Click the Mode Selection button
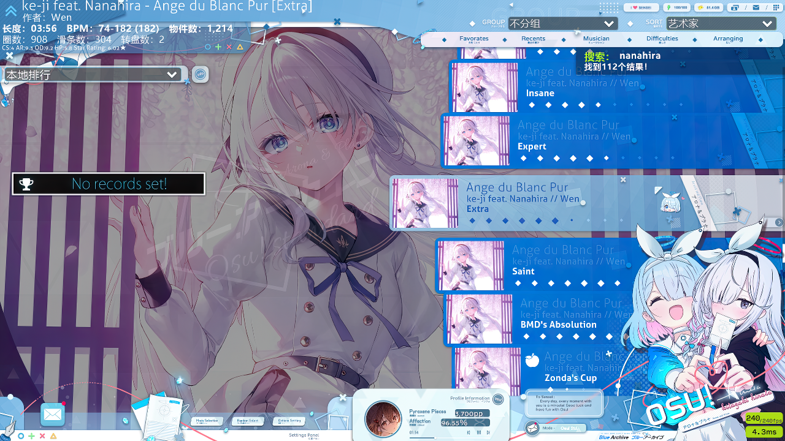The image size is (785, 441). click(x=207, y=421)
